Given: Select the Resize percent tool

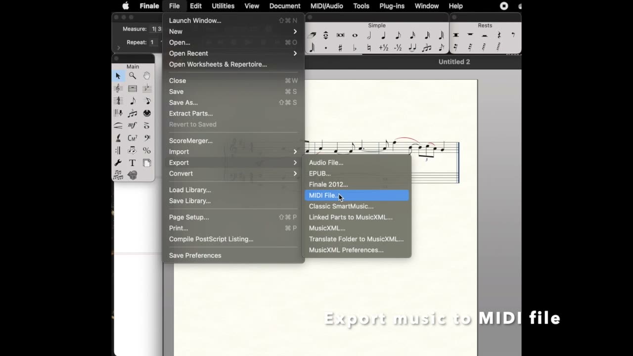Looking at the screenshot, I should point(147,150).
